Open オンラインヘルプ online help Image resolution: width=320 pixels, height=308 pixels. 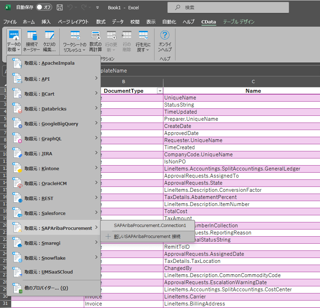coord(165,42)
